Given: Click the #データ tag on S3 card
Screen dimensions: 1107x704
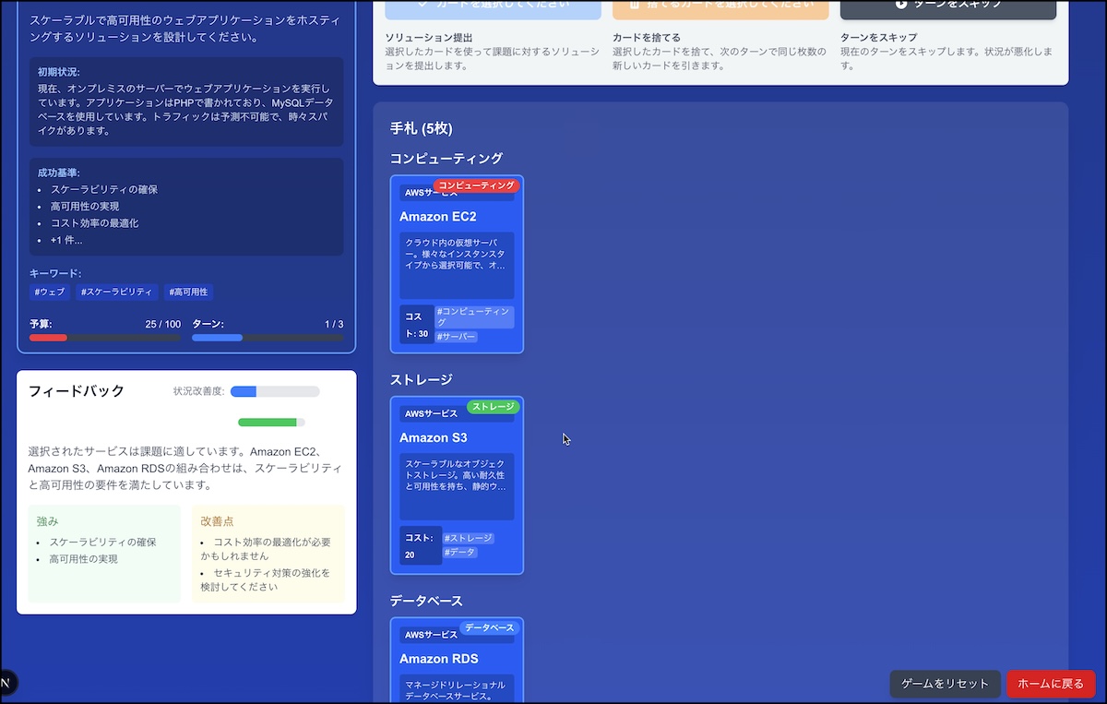Looking at the screenshot, I should 459,552.
